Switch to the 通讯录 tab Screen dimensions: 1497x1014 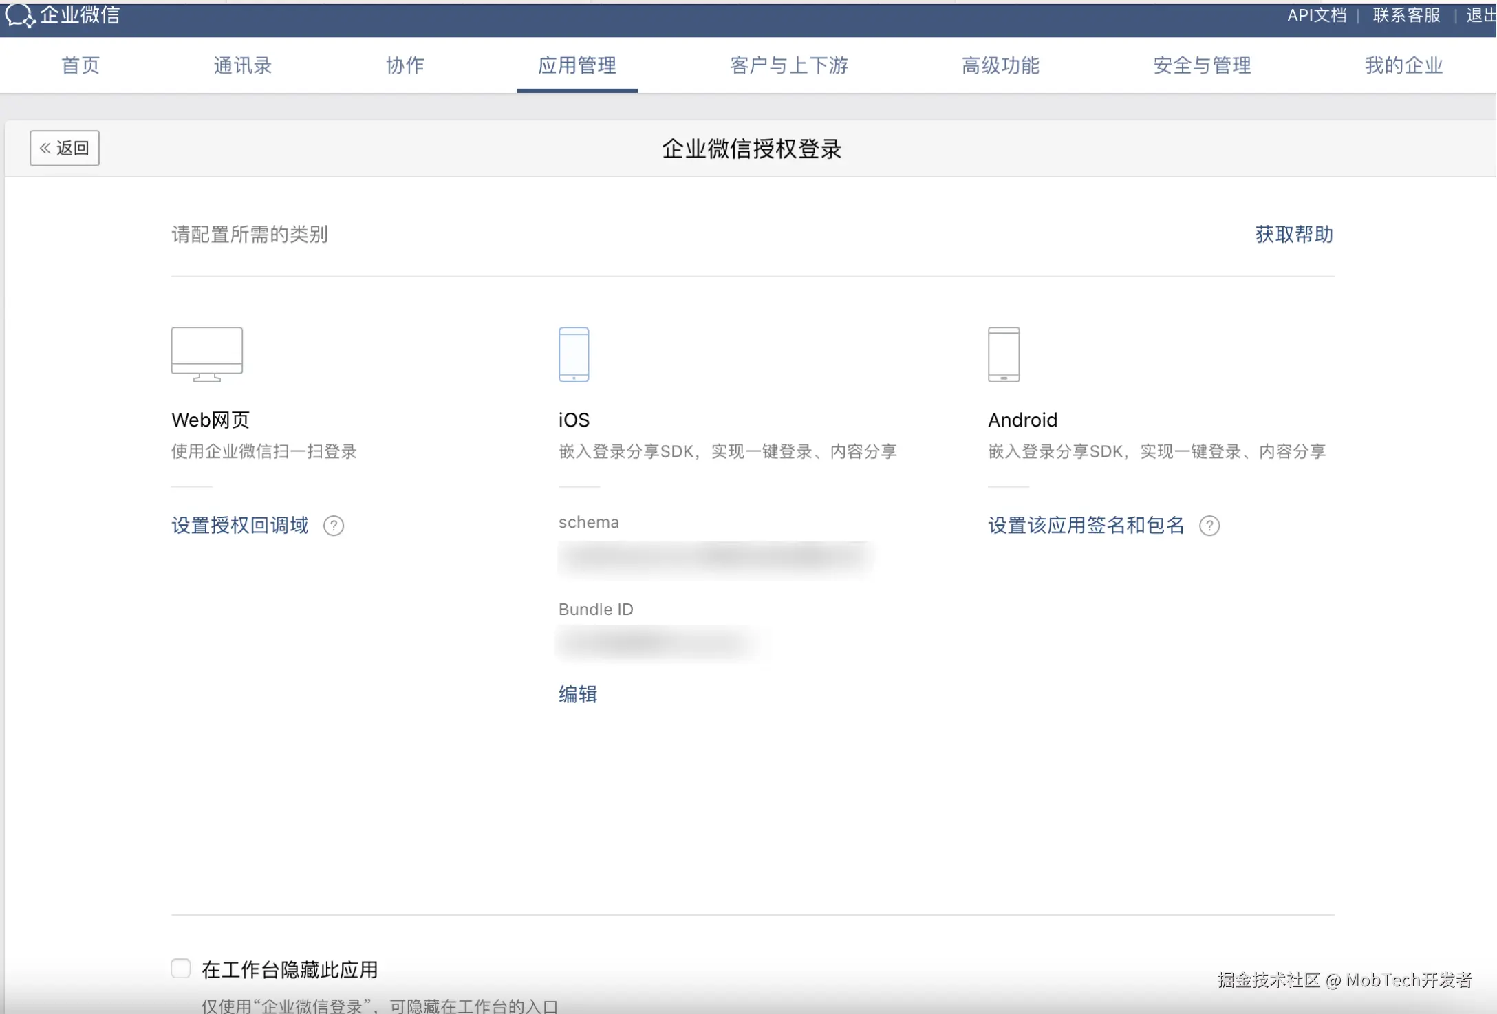coord(243,65)
